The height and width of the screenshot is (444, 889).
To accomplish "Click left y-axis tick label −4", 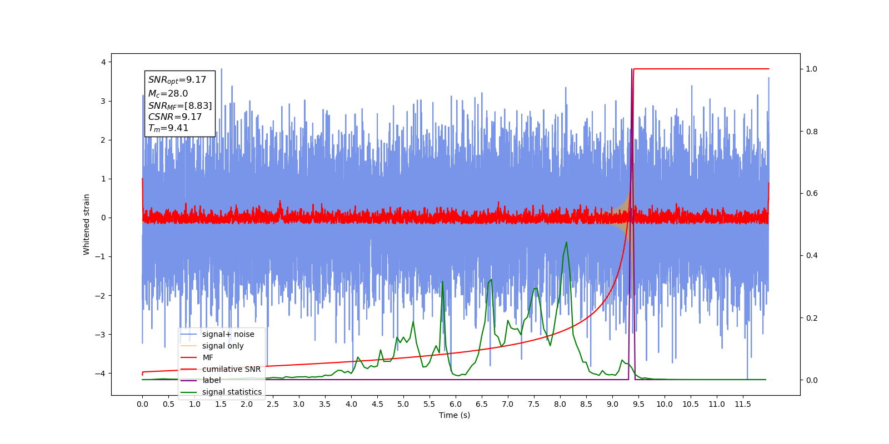I will coord(100,373).
